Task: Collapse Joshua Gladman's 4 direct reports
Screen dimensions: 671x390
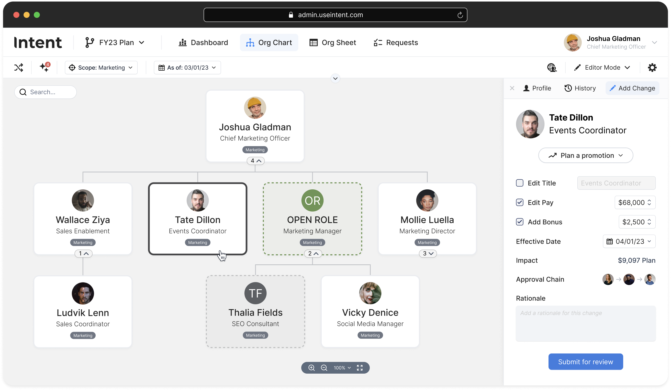Action: tap(256, 161)
